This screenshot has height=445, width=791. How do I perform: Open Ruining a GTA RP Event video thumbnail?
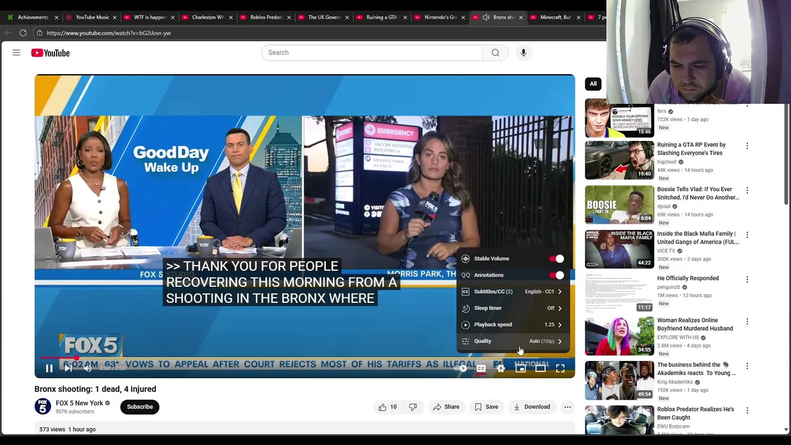pos(619,160)
